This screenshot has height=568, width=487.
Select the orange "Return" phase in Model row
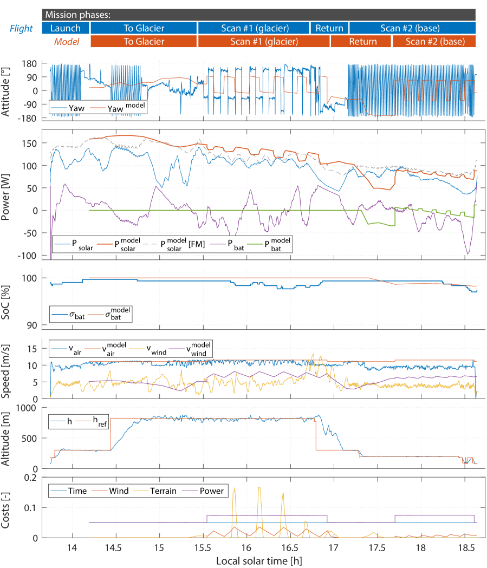coord(362,41)
